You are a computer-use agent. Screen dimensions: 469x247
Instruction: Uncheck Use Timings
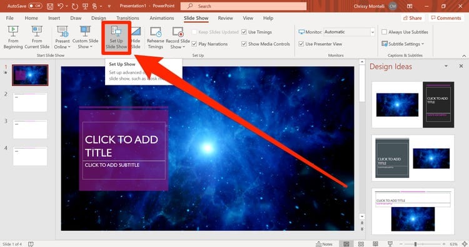244,32
